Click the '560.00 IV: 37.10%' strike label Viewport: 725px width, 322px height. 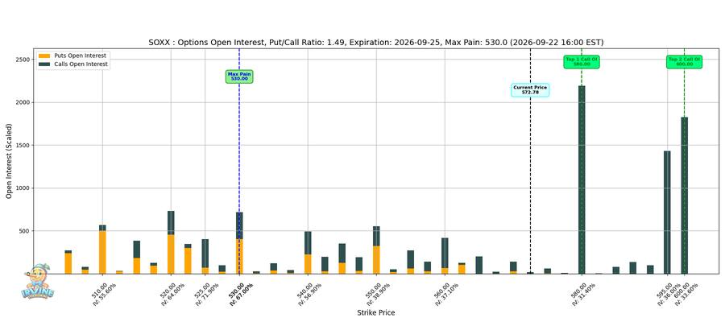446,293
